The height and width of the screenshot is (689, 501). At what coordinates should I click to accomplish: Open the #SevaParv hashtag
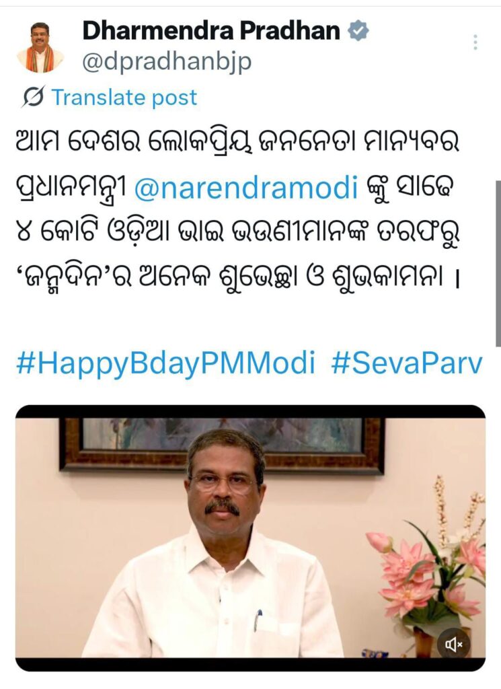pyautogui.click(x=407, y=364)
